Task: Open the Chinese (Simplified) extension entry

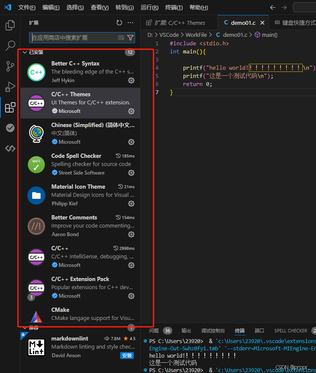Action: pyautogui.click(x=80, y=134)
